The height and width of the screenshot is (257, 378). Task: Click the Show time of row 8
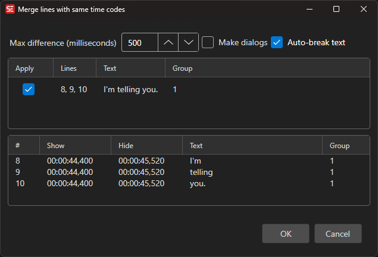pyautogui.click(x=70, y=161)
